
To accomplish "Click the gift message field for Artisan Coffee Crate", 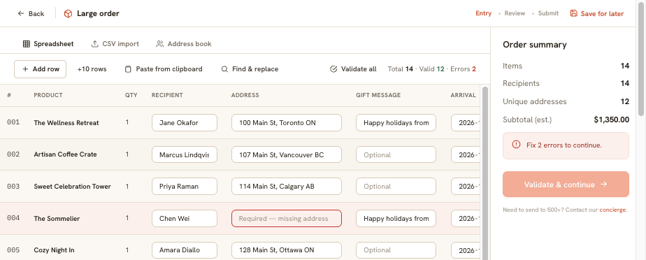I will [x=396, y=154].
